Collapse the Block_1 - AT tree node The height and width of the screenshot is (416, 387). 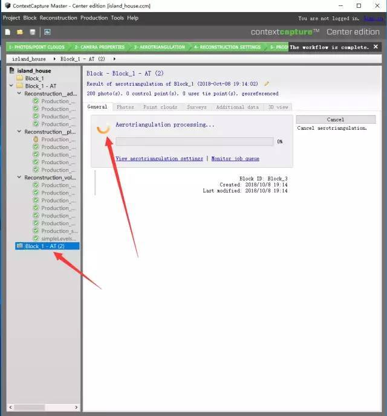(11, 85)
